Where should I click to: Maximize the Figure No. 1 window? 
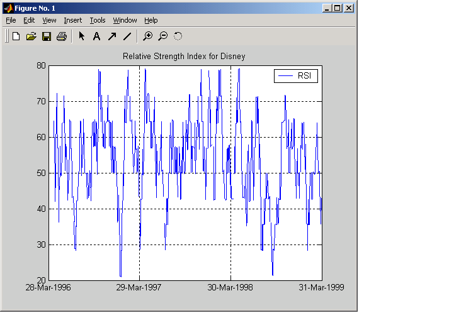[x=338, y=8]
